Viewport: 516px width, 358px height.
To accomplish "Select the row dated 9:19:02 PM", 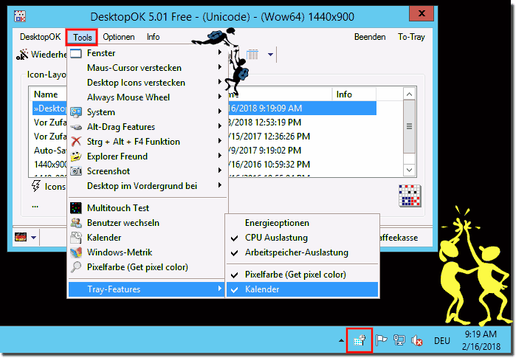I will tap(303, 151).
